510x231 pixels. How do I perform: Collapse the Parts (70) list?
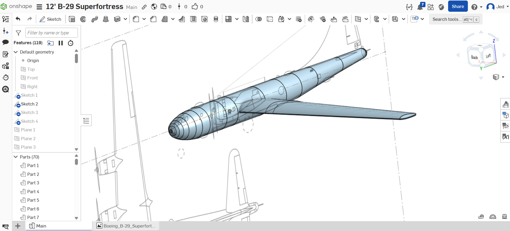coord(16,157)
